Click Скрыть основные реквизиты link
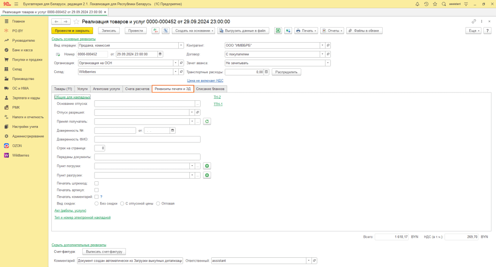Screen dimensions: 496x267 74,39
